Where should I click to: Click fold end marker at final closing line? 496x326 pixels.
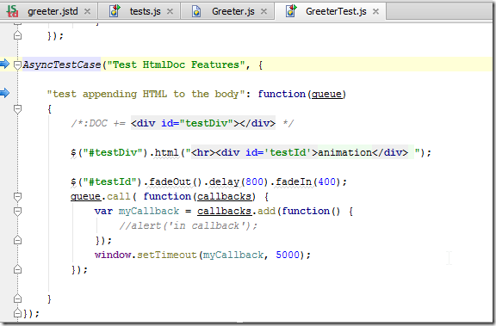17,313
